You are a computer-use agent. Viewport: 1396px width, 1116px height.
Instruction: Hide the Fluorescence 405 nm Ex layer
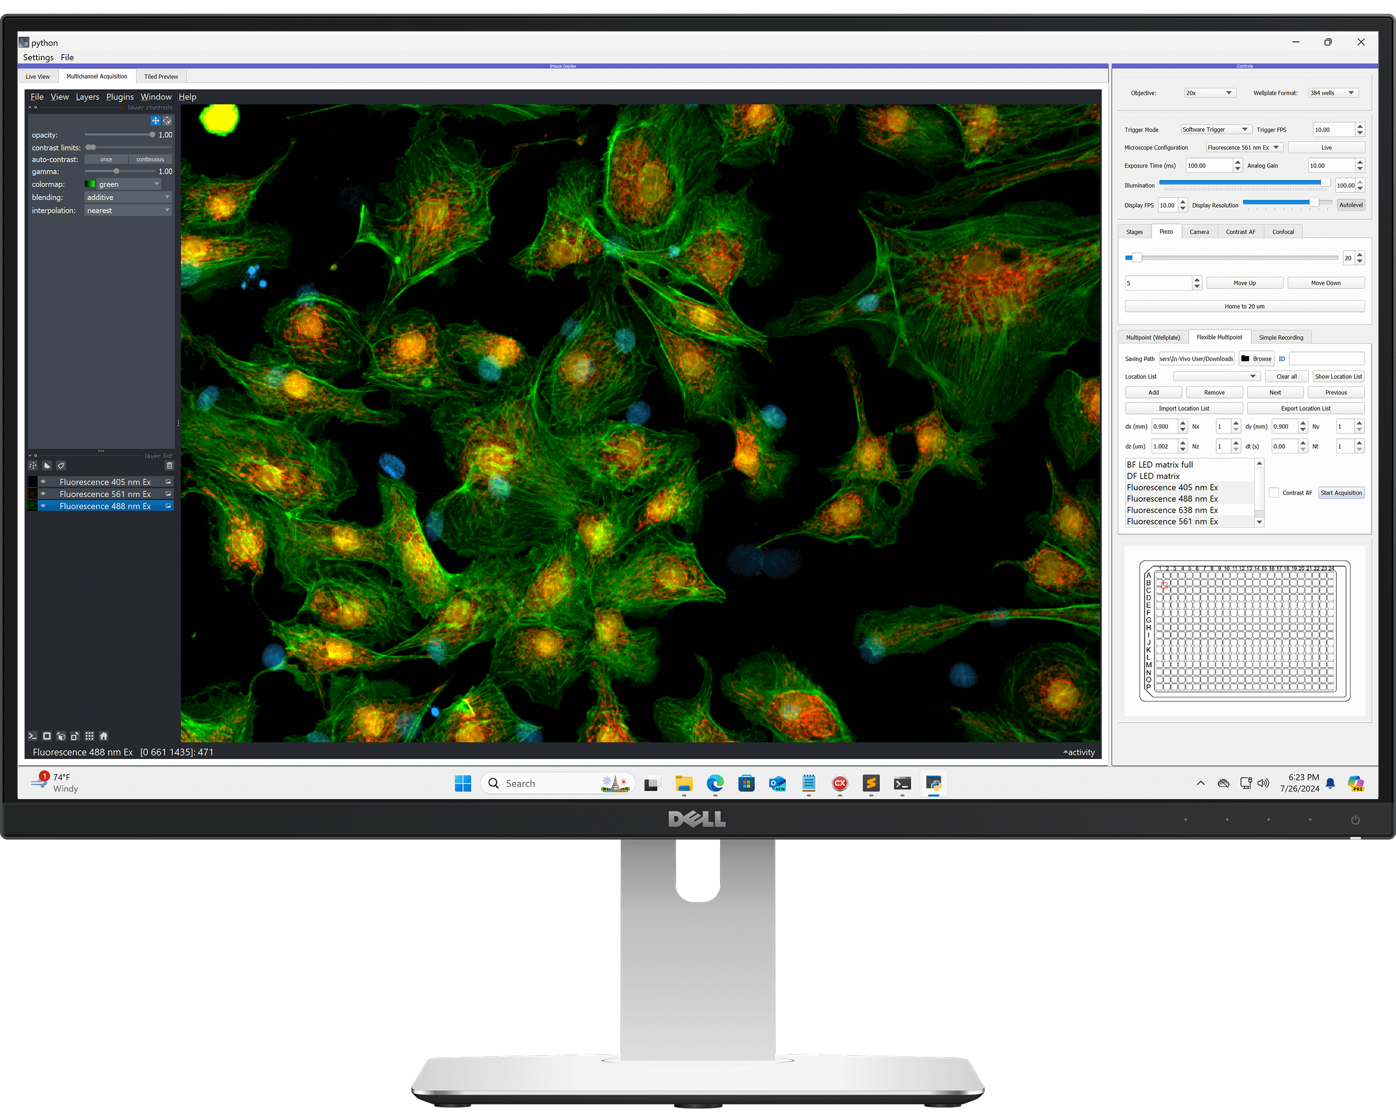coord(44,482)
